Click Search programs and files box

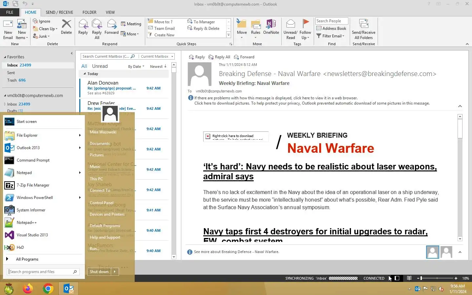pos(43,272)
